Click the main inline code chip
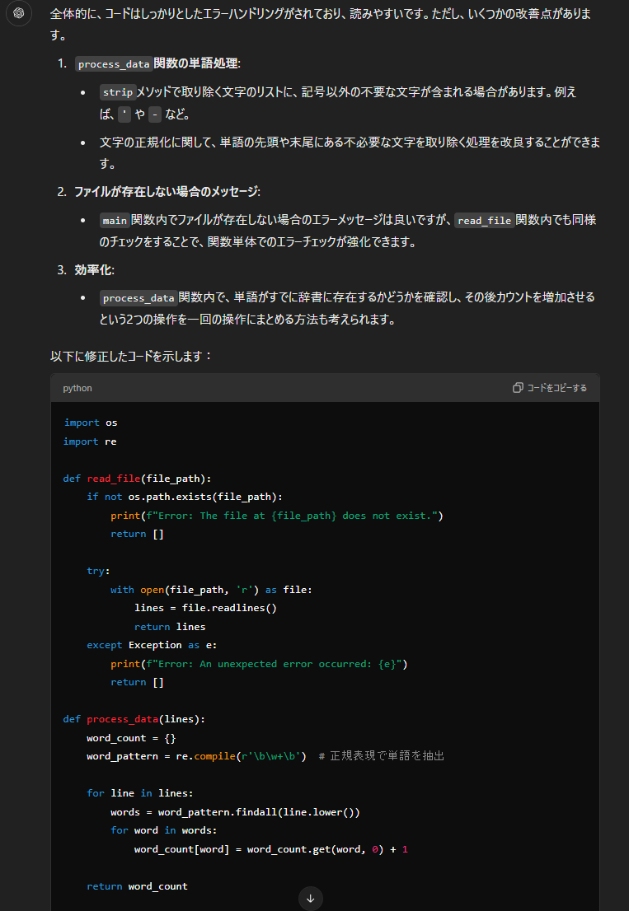Image resolution: width=629 pixels, height=911 pixels. pyautogui.click(x=115, y=221)
